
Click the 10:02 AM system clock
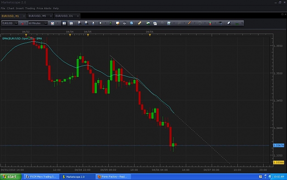point(279,177)
